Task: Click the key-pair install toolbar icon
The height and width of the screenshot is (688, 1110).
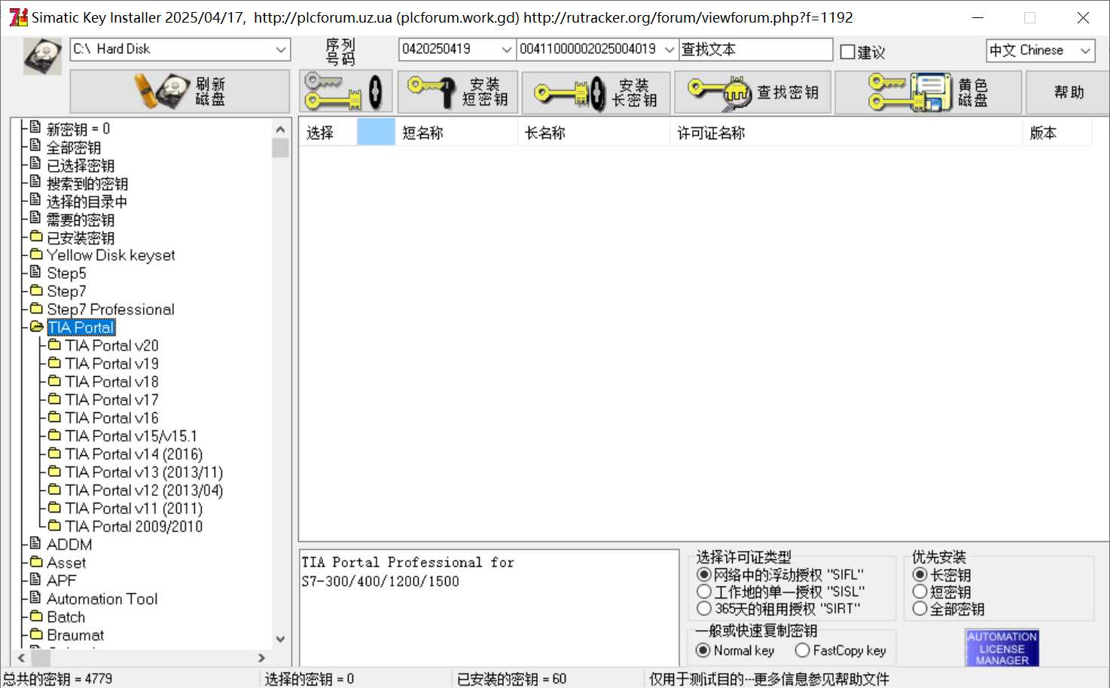Action: 346,92
